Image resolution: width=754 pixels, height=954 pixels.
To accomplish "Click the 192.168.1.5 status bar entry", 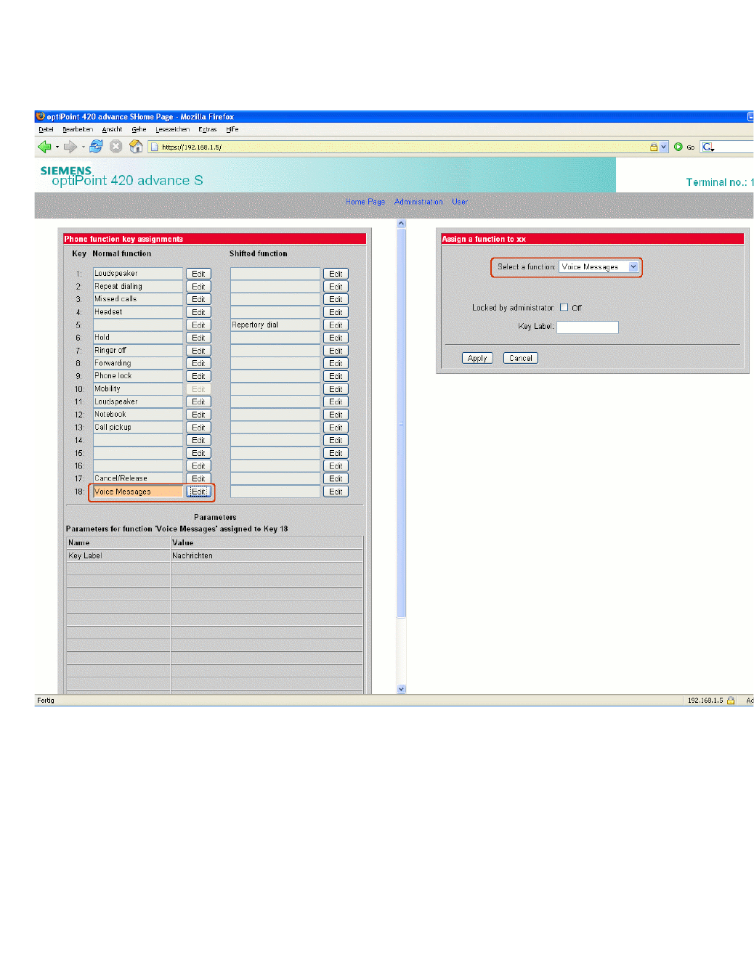I will [x=705, y=701].
